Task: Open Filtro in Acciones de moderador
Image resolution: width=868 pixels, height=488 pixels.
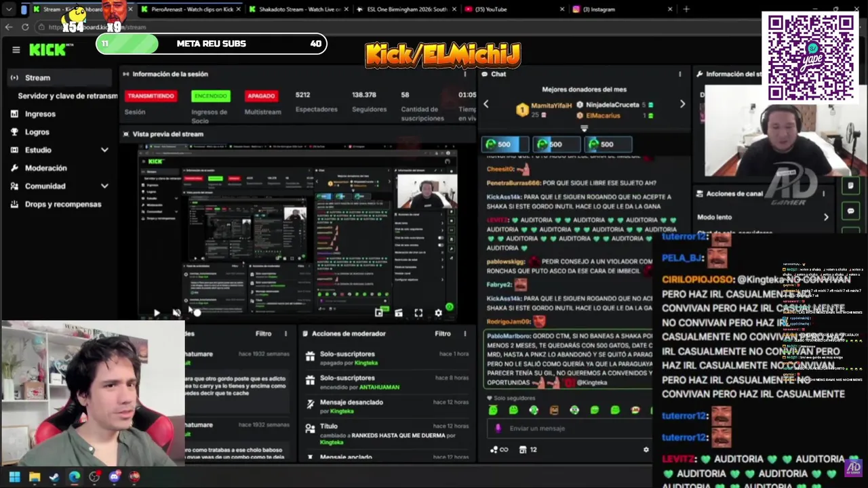Action: 443,333
